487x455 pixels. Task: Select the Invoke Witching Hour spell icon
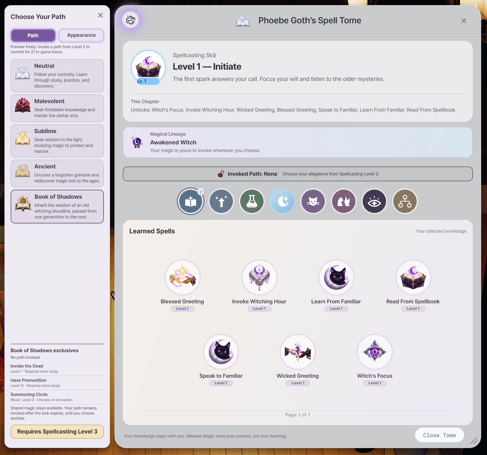click(x=260, y=277)
